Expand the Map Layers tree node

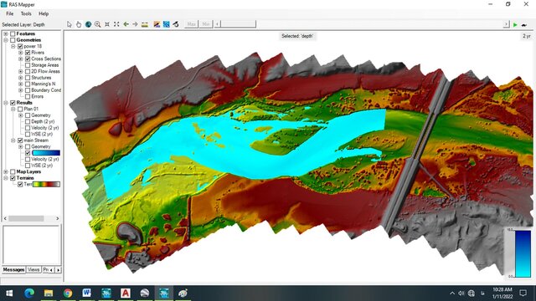point(6,171)
